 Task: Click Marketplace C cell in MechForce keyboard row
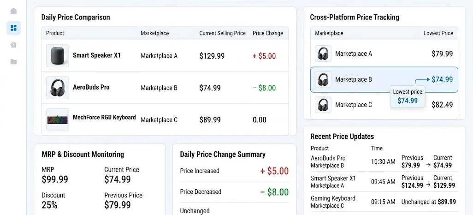(x=159, y=120)
